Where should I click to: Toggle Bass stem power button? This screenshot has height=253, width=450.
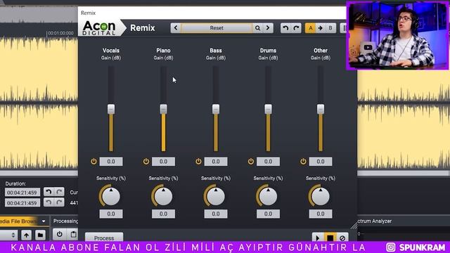coord(198,161)
